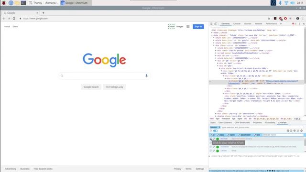
Task: Uncheck the name attribute checkbox
Action: point(229,135)
